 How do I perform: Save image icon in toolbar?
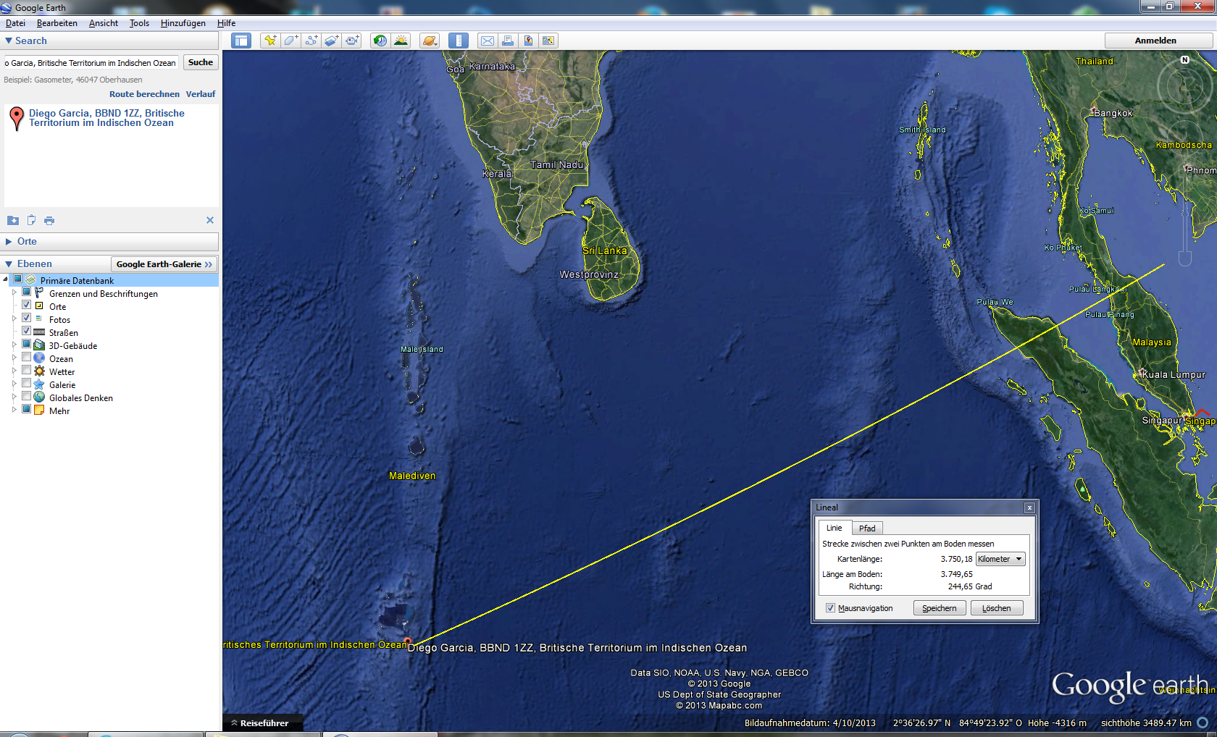tap(528, 41)
